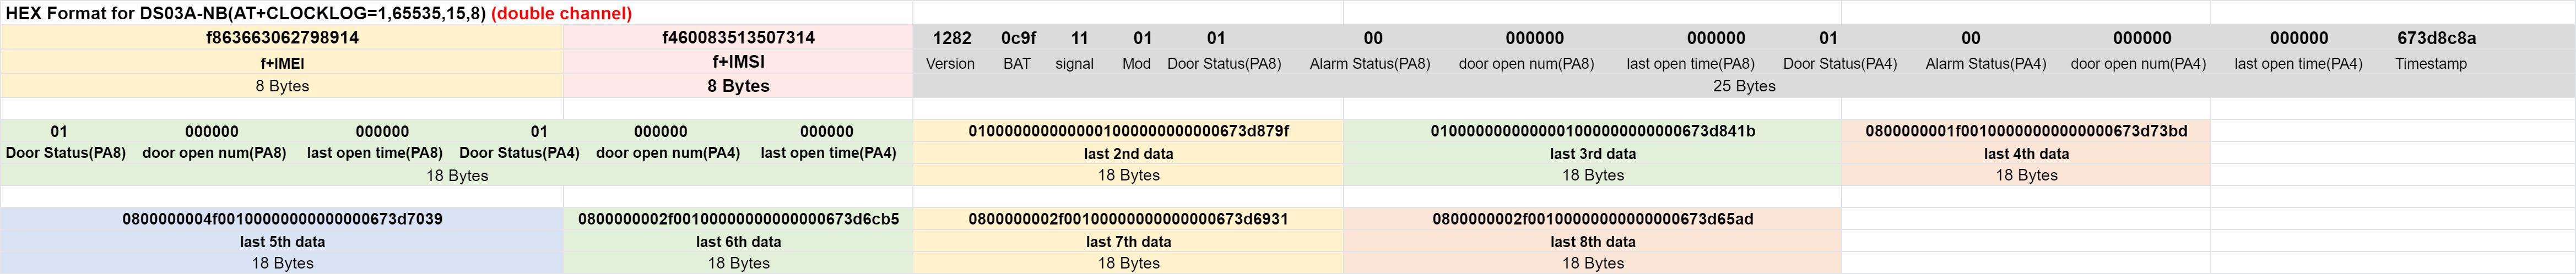Select the last 7th data hex string

[x=1128, y=219]
